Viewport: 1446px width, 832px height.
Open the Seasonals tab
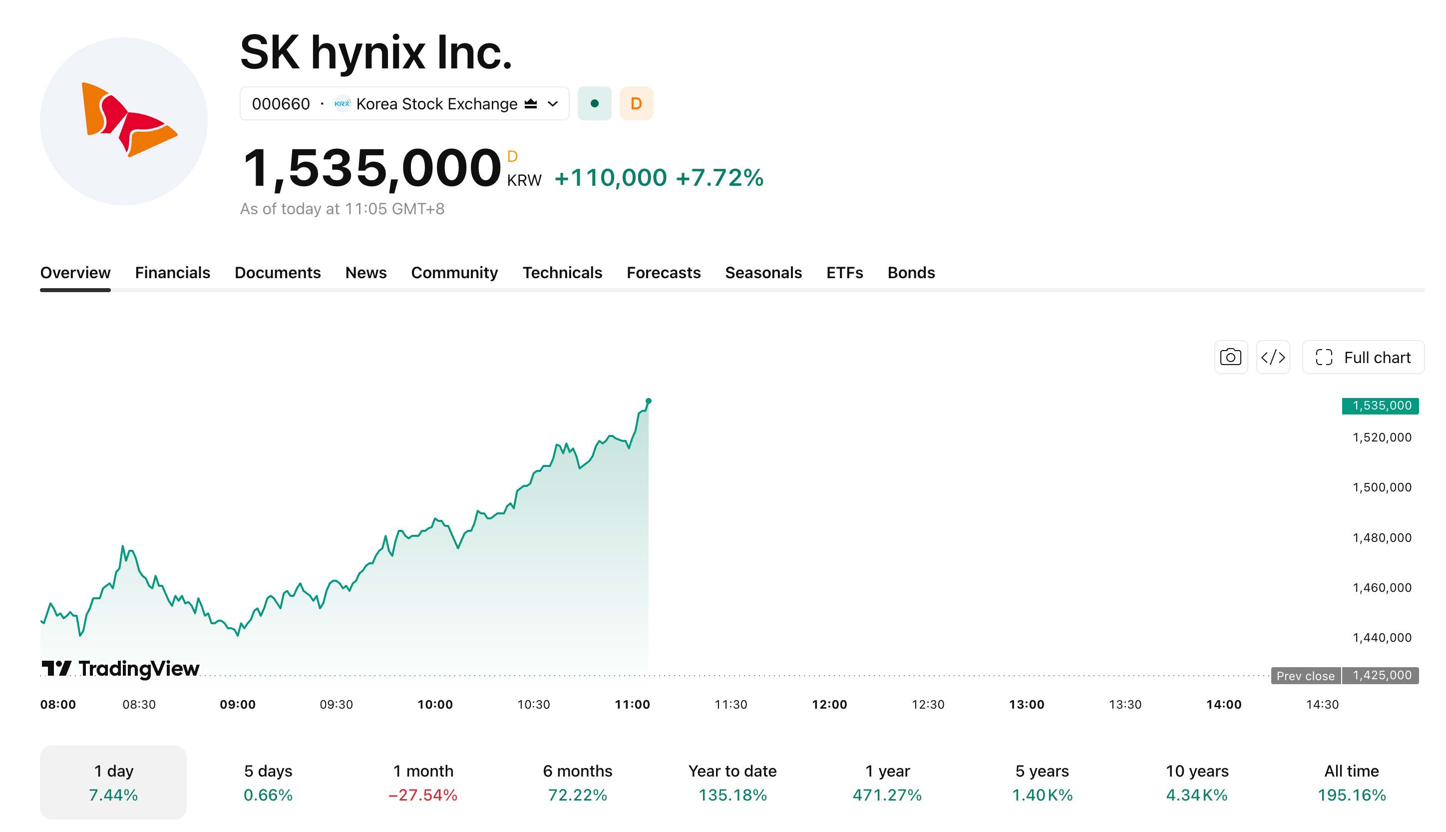(763, 273)
